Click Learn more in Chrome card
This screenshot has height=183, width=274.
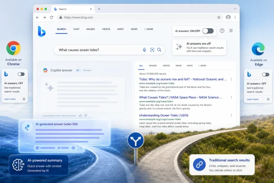10,99
